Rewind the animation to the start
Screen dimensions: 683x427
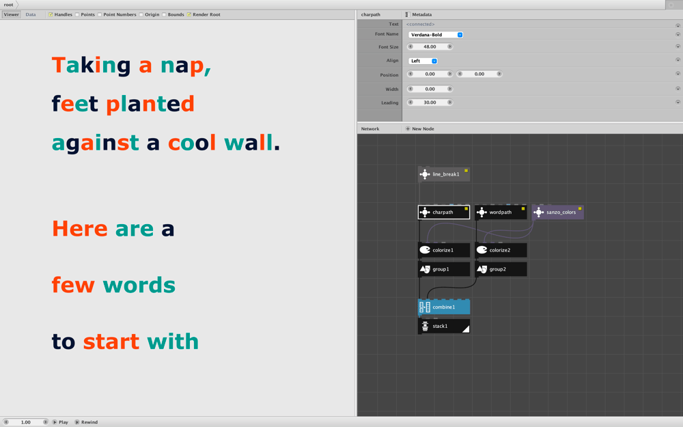[86, 422]
